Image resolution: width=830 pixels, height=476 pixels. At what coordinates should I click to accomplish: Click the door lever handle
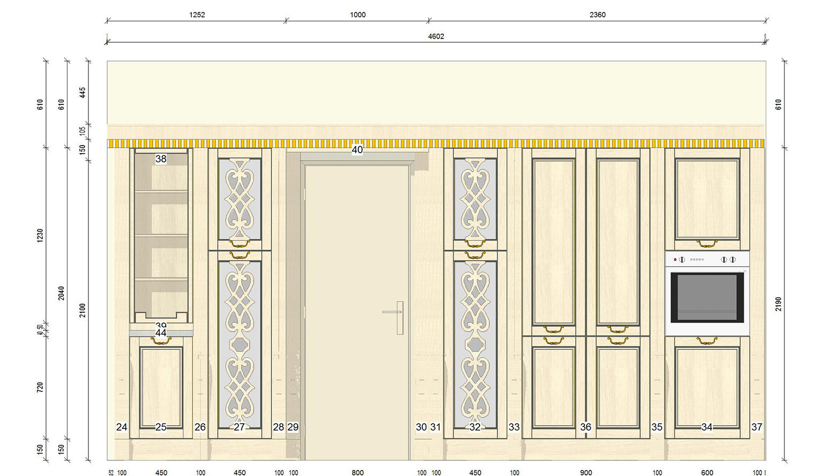[393, 312]
